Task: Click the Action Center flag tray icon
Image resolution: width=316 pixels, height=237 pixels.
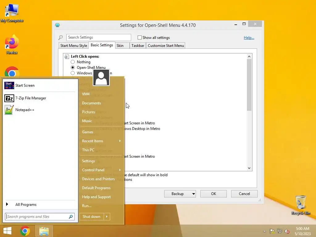Action: (272, 231)
